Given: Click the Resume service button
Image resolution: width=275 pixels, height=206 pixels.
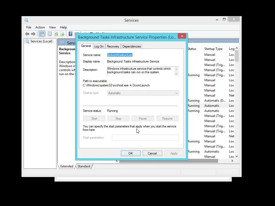Looking at the screenshot, I should [x=167, y=119].
